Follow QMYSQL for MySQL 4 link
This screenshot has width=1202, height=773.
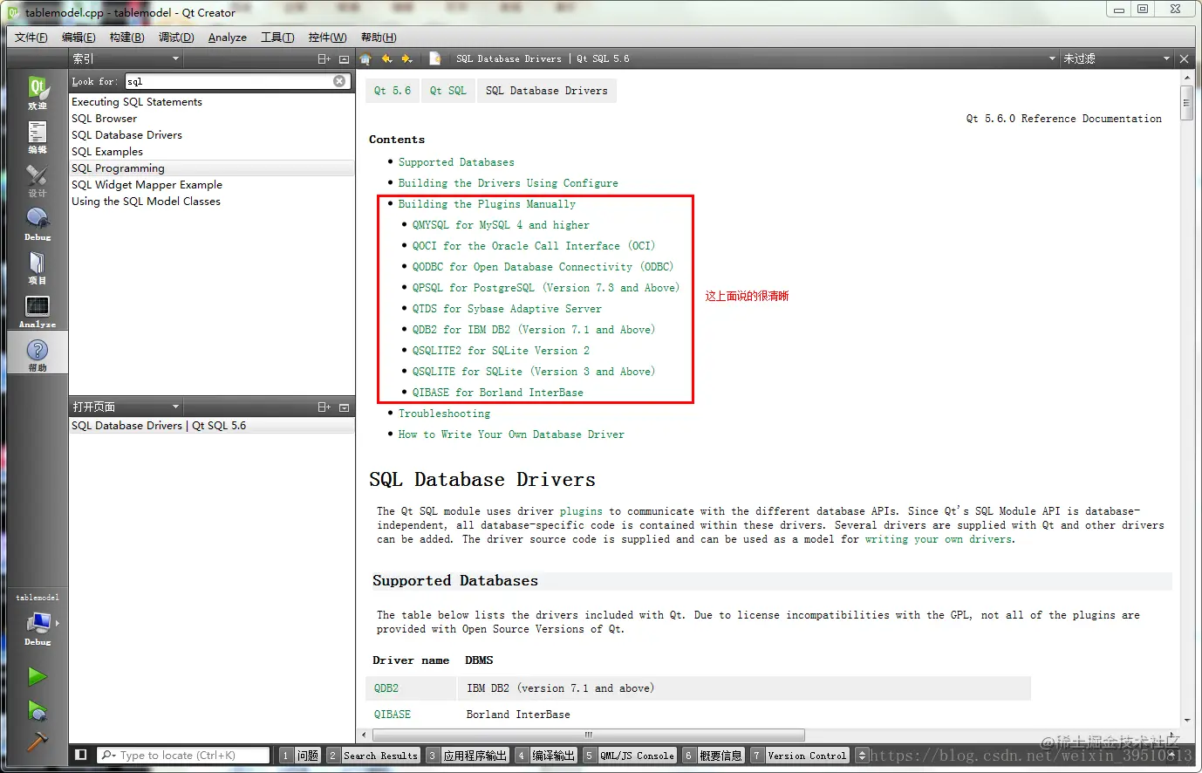(x=501, y=225)
